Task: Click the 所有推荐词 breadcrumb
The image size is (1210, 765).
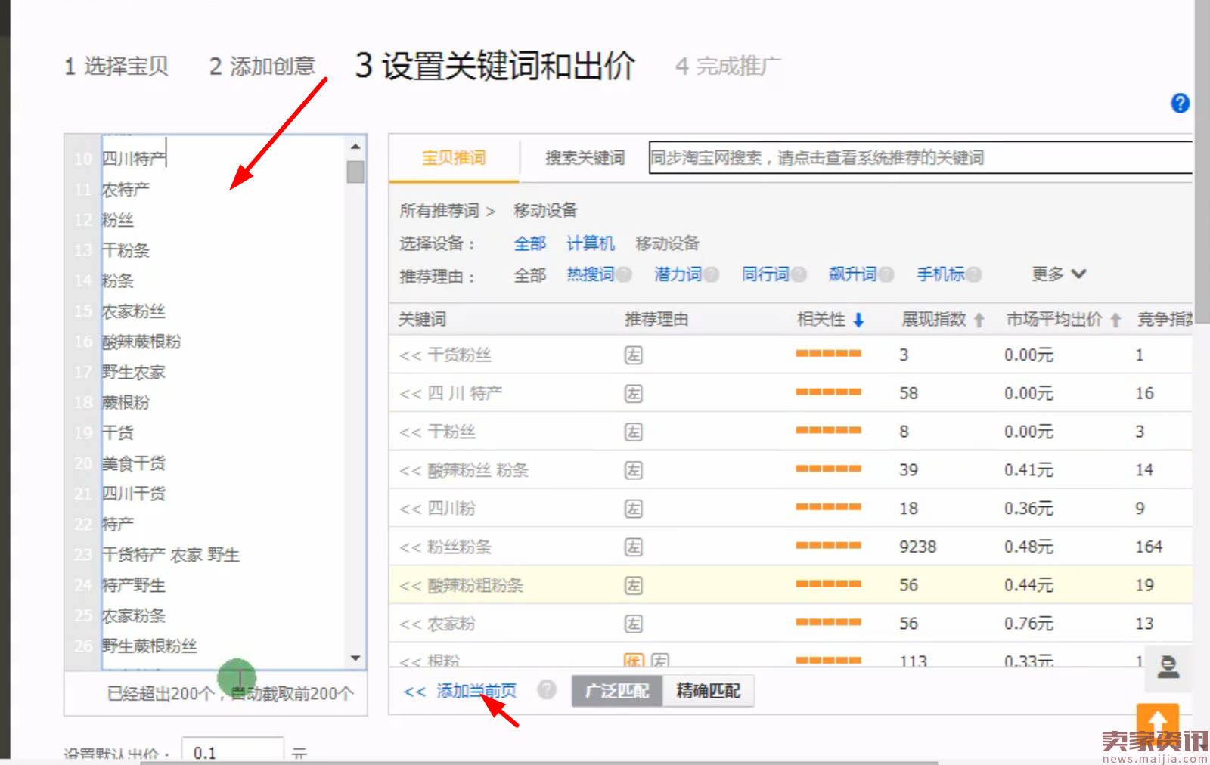Action: pyautogui.click(x=439, y=211)
